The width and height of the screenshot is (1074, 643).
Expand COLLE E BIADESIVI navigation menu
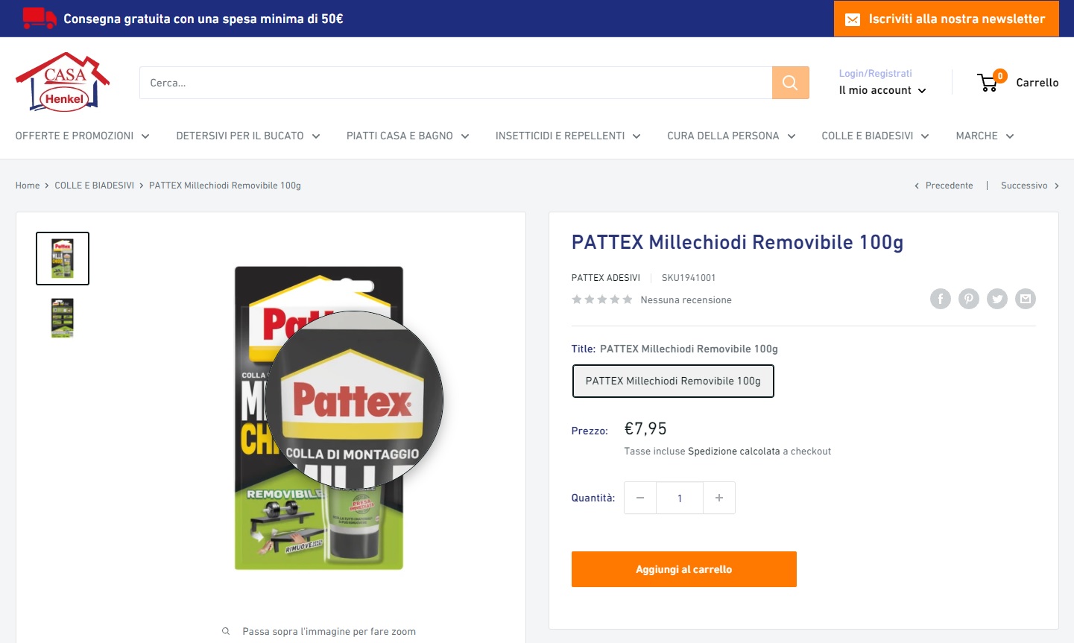875,136
